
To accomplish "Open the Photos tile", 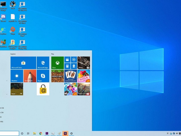I will click(84, 63).
